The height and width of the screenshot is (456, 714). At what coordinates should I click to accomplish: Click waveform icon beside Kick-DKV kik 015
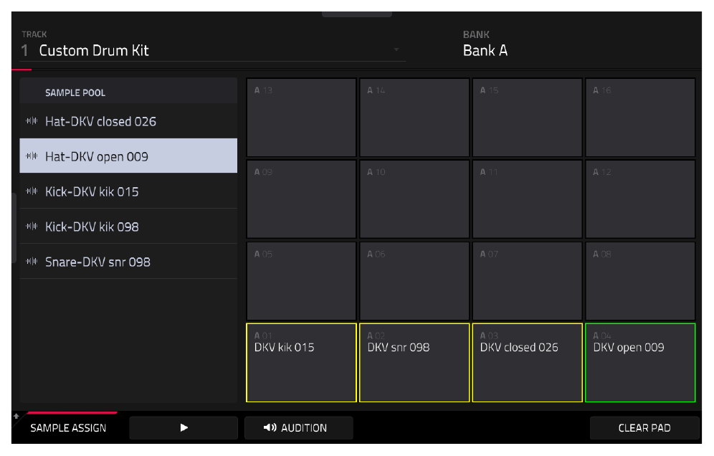pyautogui.click(x=32, y=191)
